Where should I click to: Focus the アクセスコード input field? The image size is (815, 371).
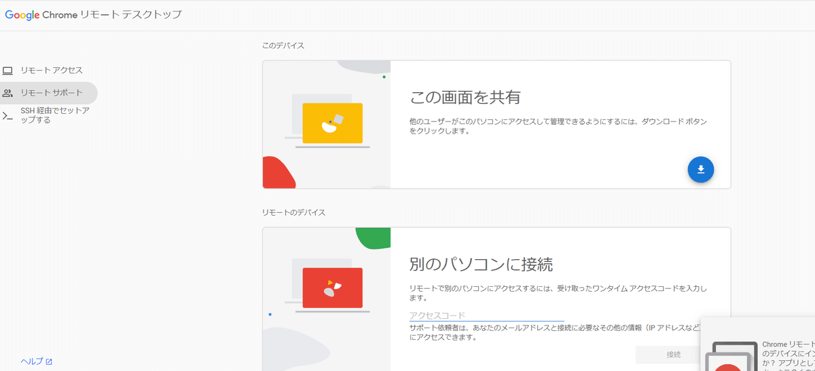coord(486,315)
